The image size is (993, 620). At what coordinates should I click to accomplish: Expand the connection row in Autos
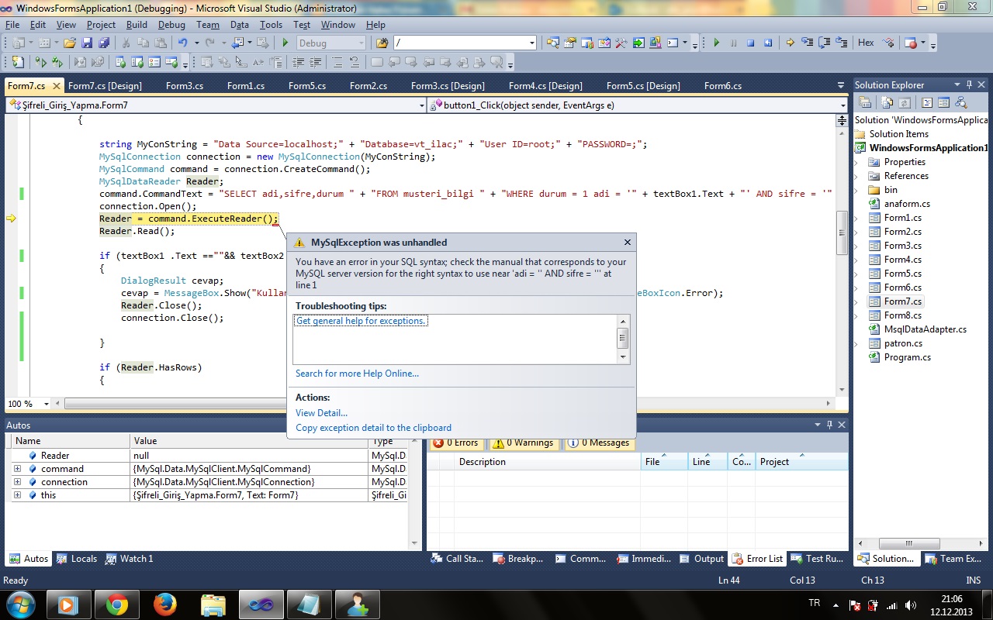17,482
